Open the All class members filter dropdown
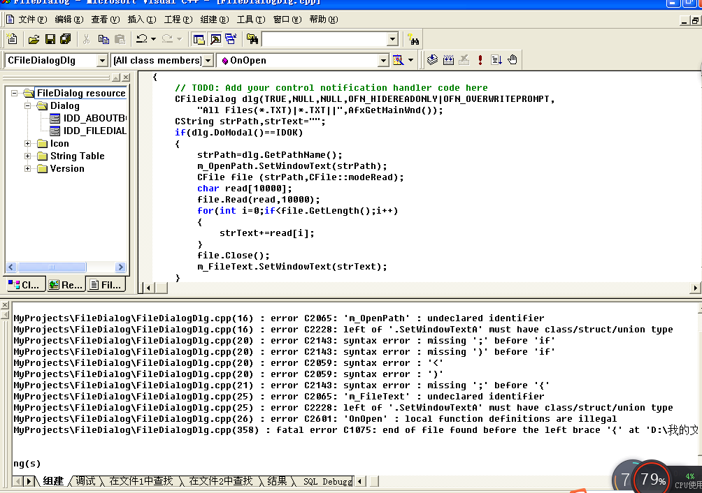 click(208, 60)
